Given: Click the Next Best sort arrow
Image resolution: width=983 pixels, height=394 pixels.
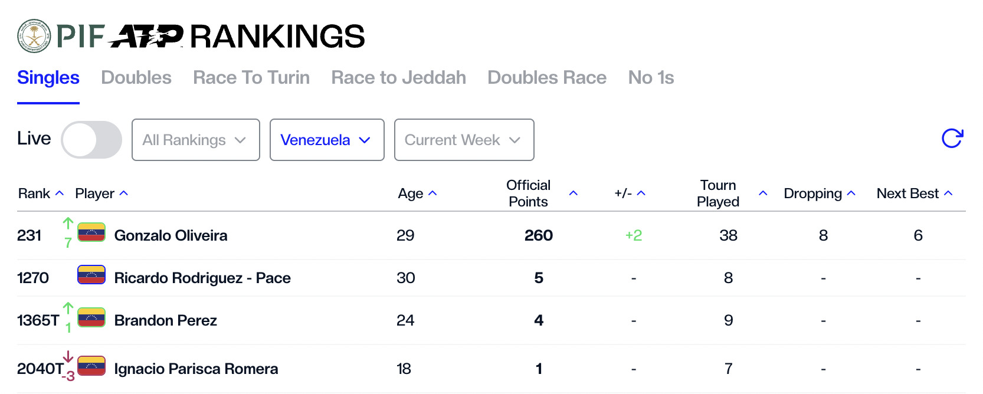Looking at the screenshot, I should tap(948, 193).
